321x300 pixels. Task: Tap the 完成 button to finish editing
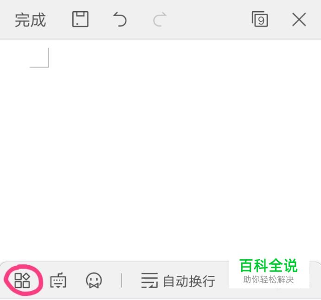[x=30, y=20]
